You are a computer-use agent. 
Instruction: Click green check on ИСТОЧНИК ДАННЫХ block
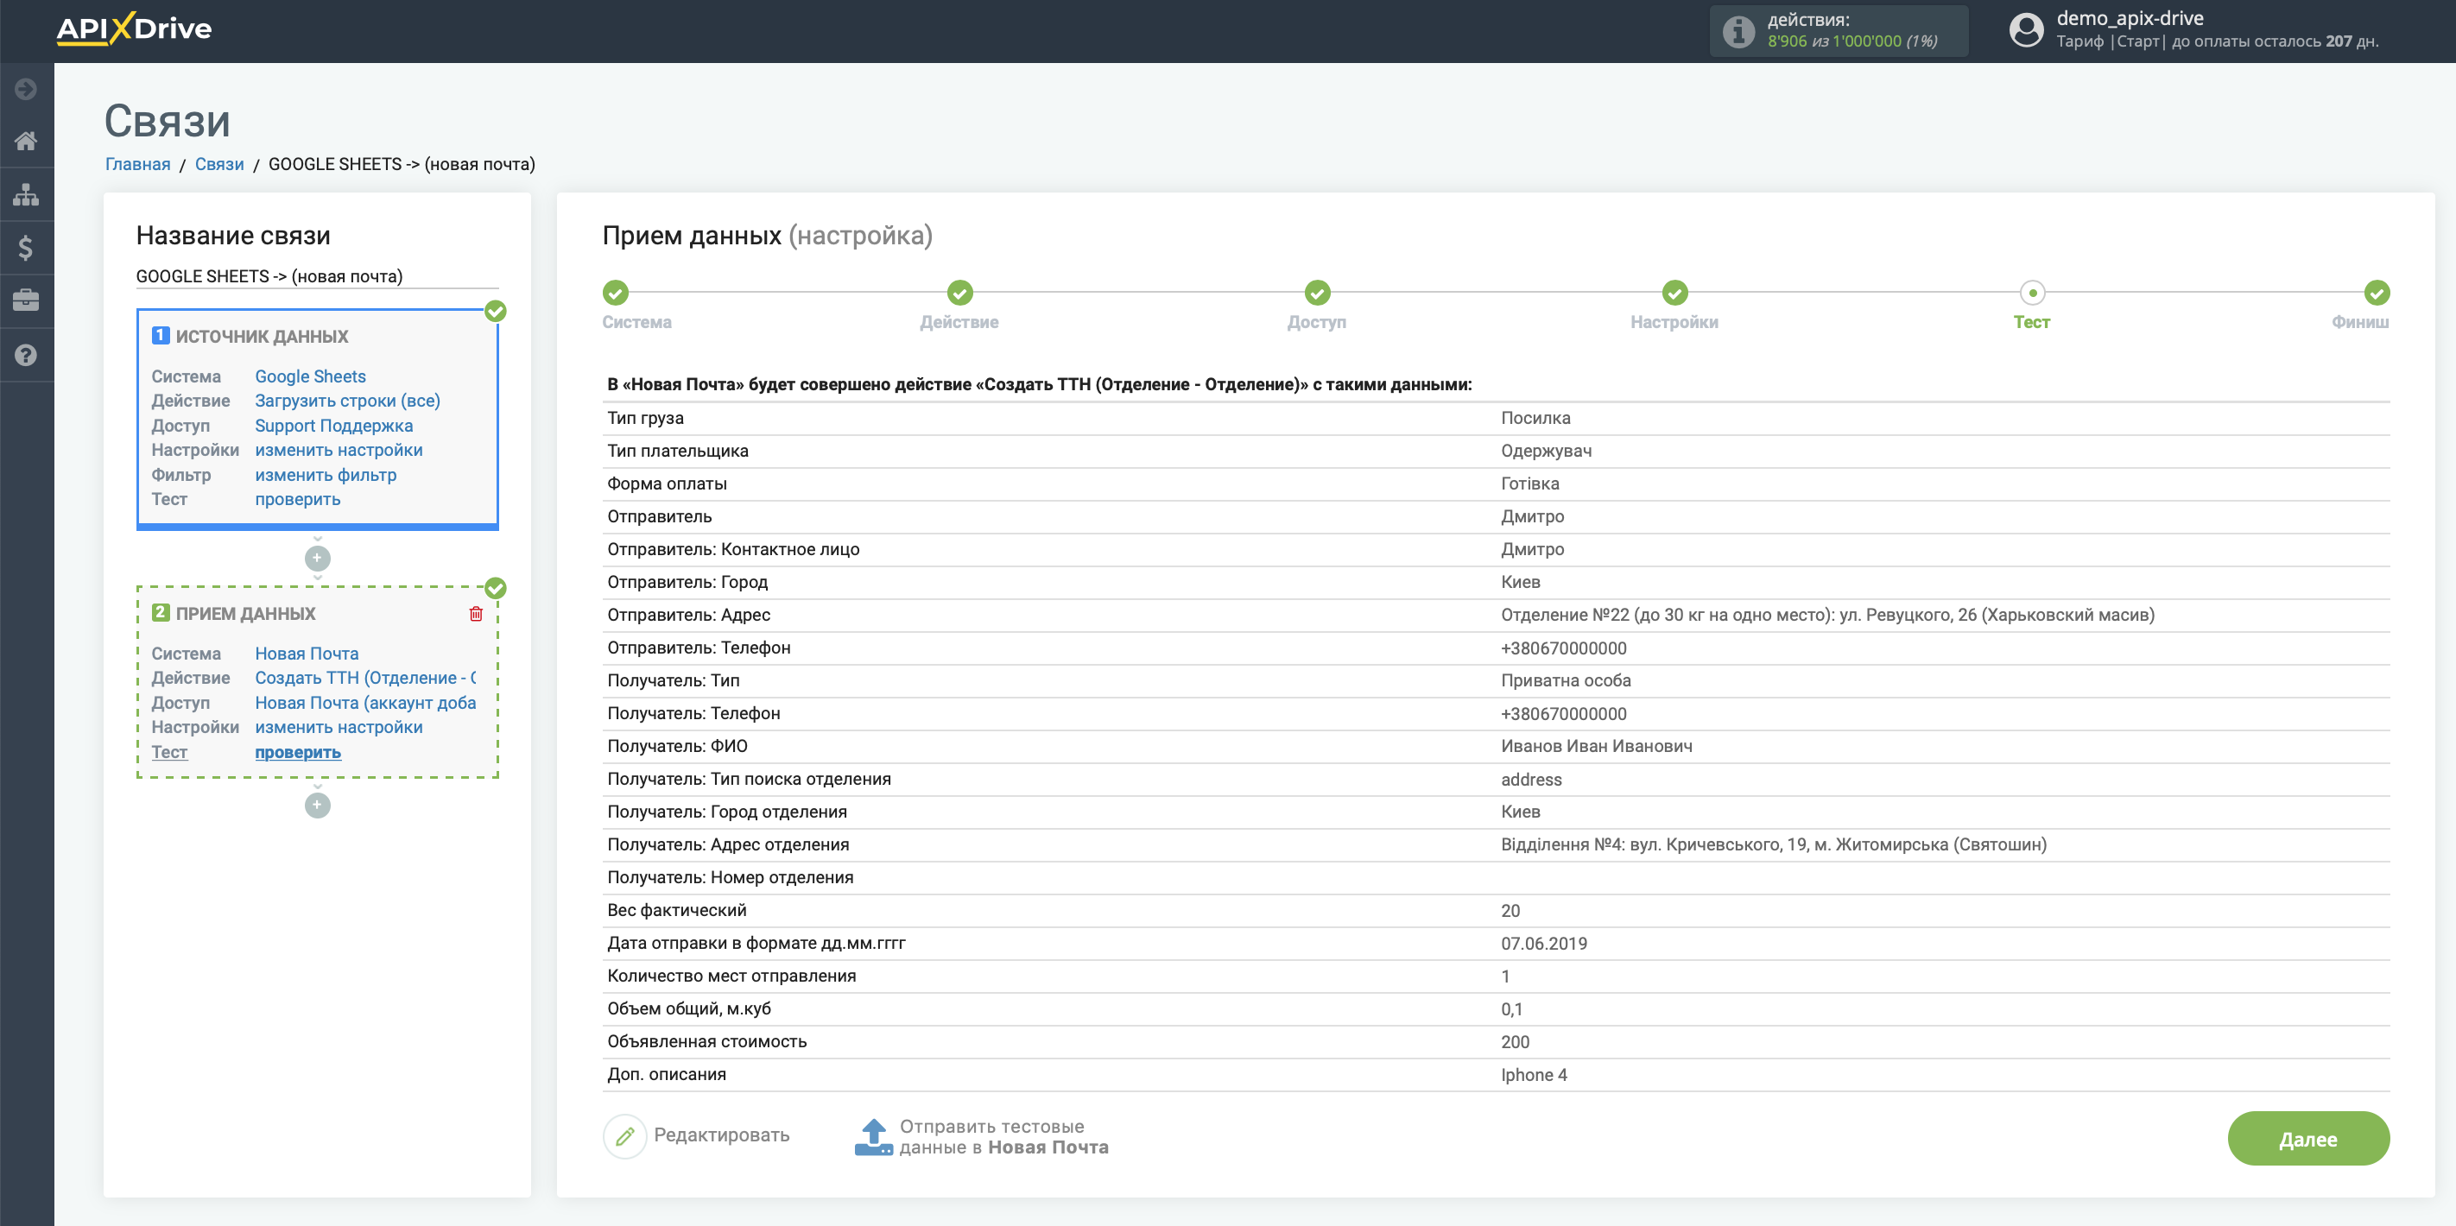(x=496, y=311)
